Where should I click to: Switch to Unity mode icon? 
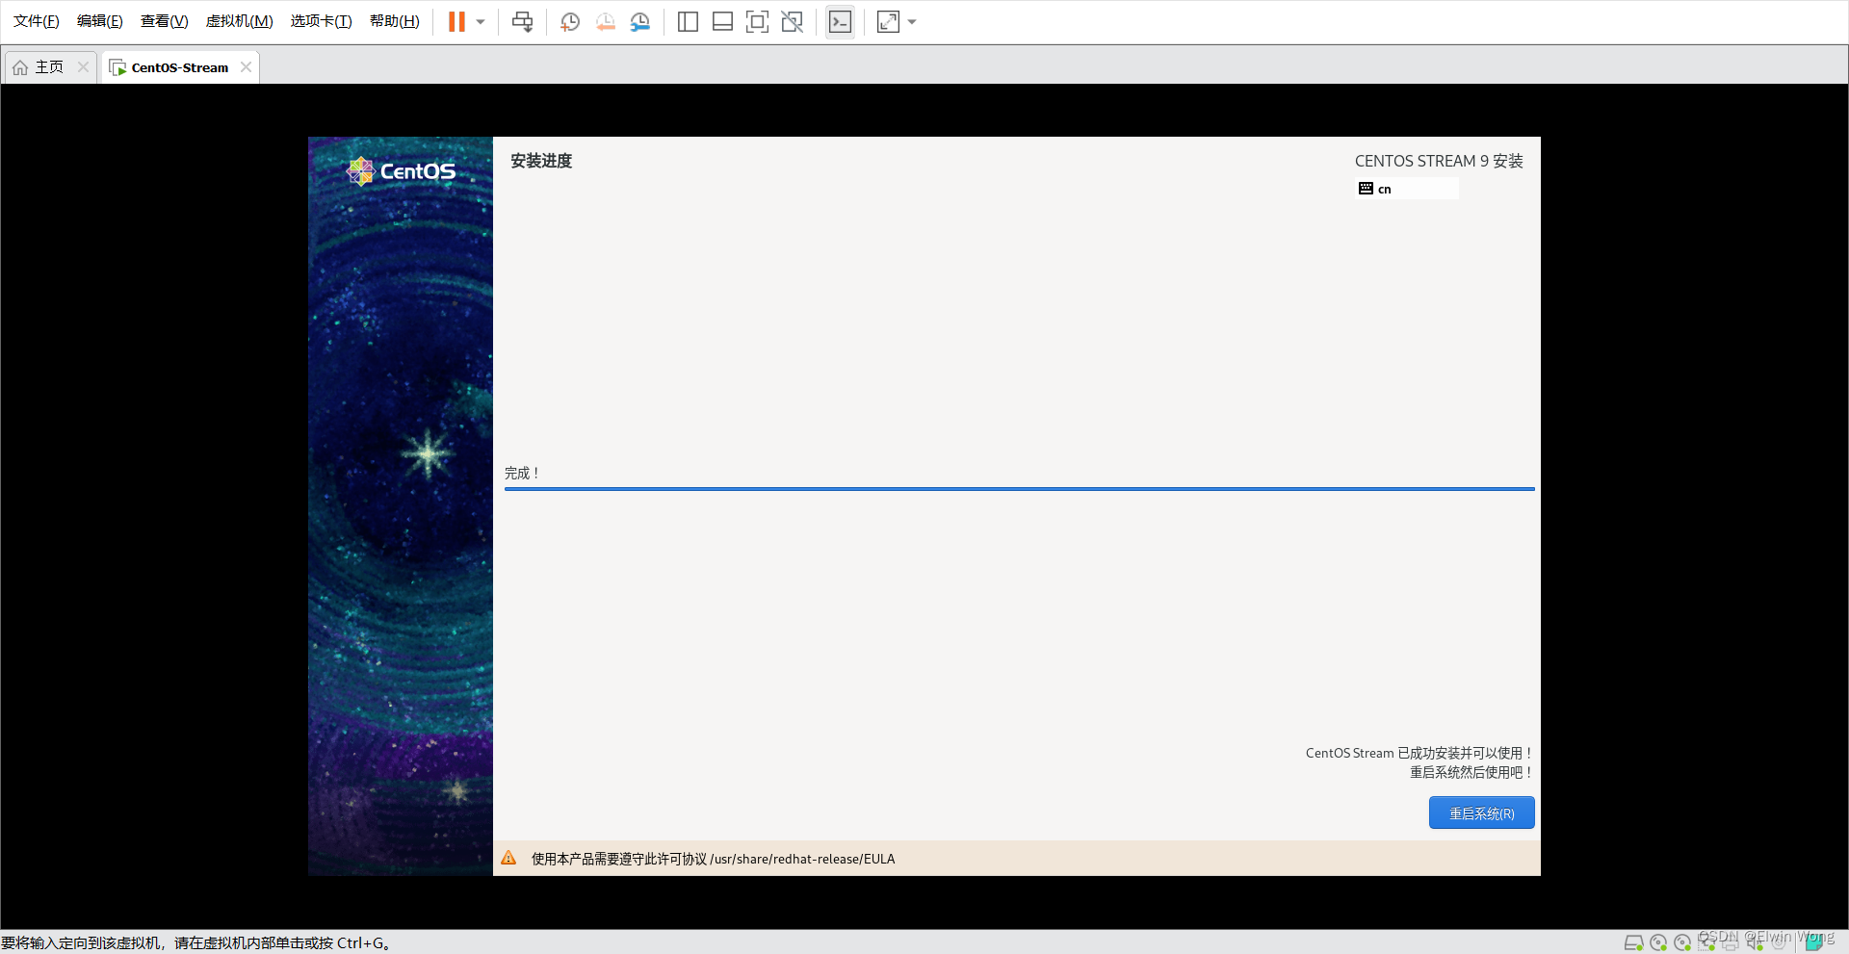tap(793, 21)
